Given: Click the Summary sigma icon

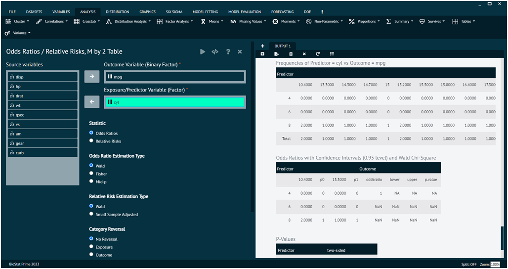Looking at the screenshot, I should point(388,21).
